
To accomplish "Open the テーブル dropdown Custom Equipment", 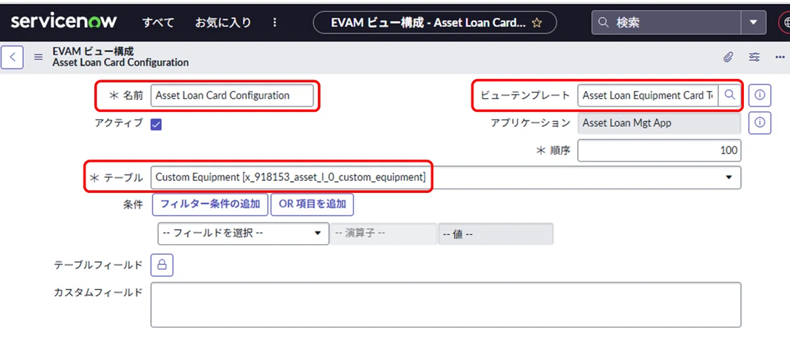I will pyautogui.click(x=446, y=177).
